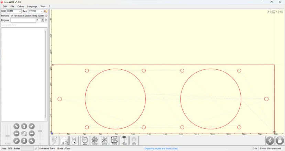Open the Baud rate dropdown showing 115200

(x=36, y=11)
